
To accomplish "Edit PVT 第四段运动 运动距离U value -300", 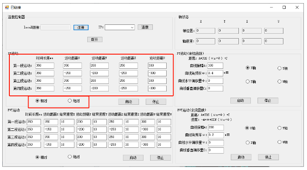I will (147, 145).
